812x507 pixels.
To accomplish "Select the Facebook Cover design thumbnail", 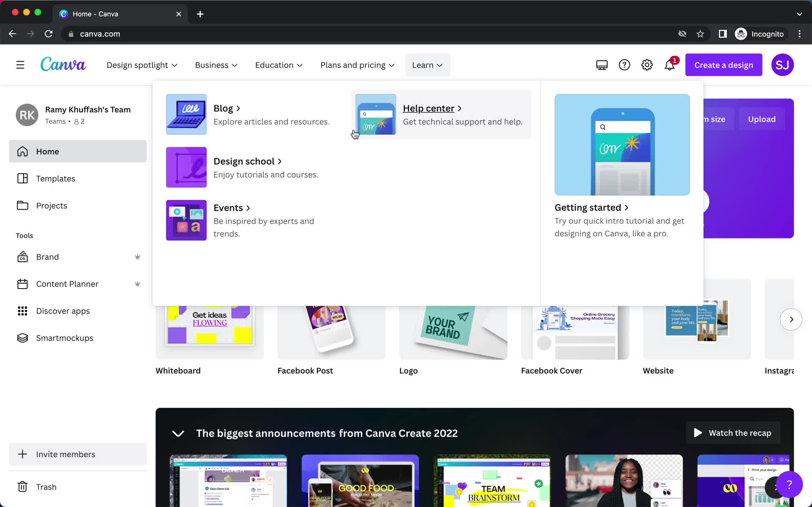I will 575,332.
